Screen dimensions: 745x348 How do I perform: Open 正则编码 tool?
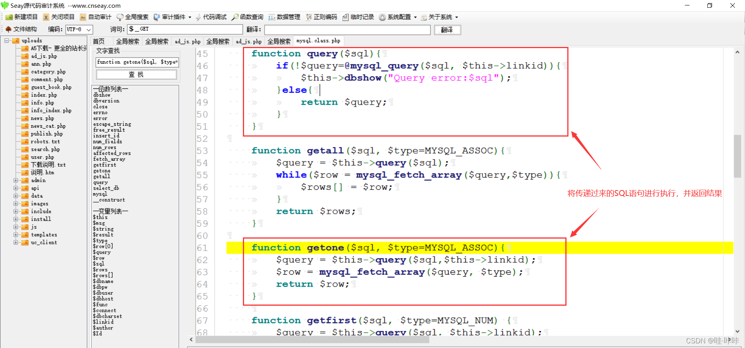tap(321, 17)
